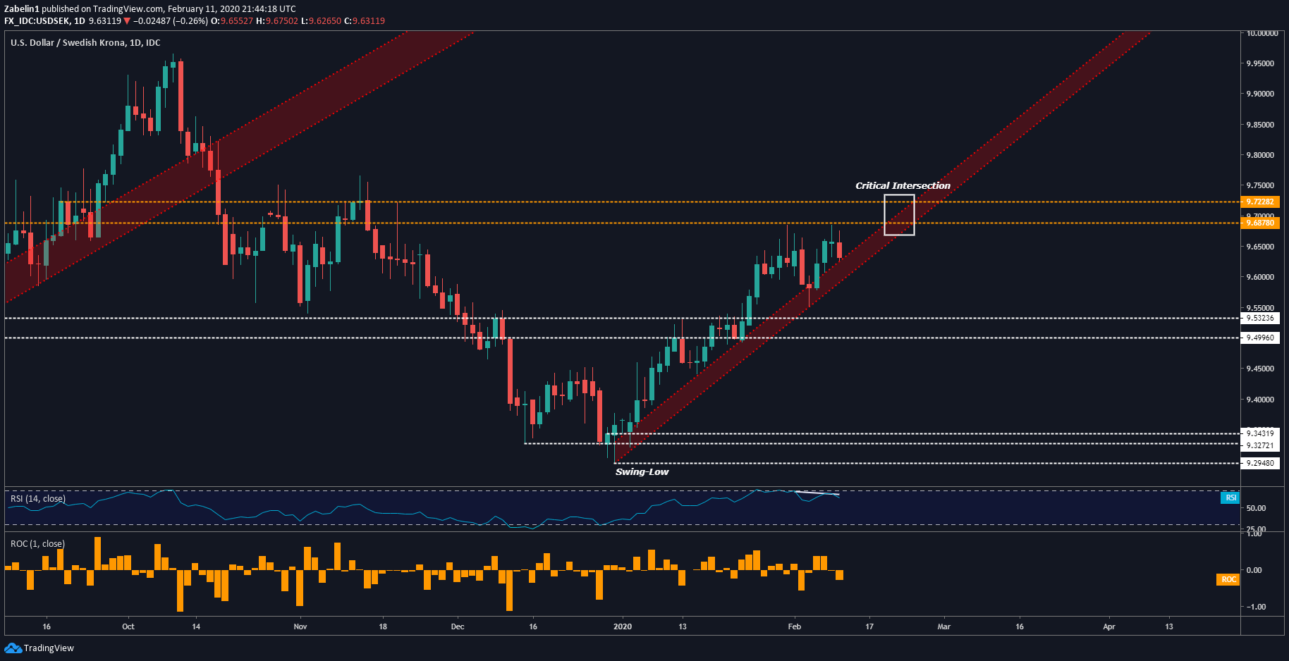Click the Mar label on time axis

pos(944,626)
